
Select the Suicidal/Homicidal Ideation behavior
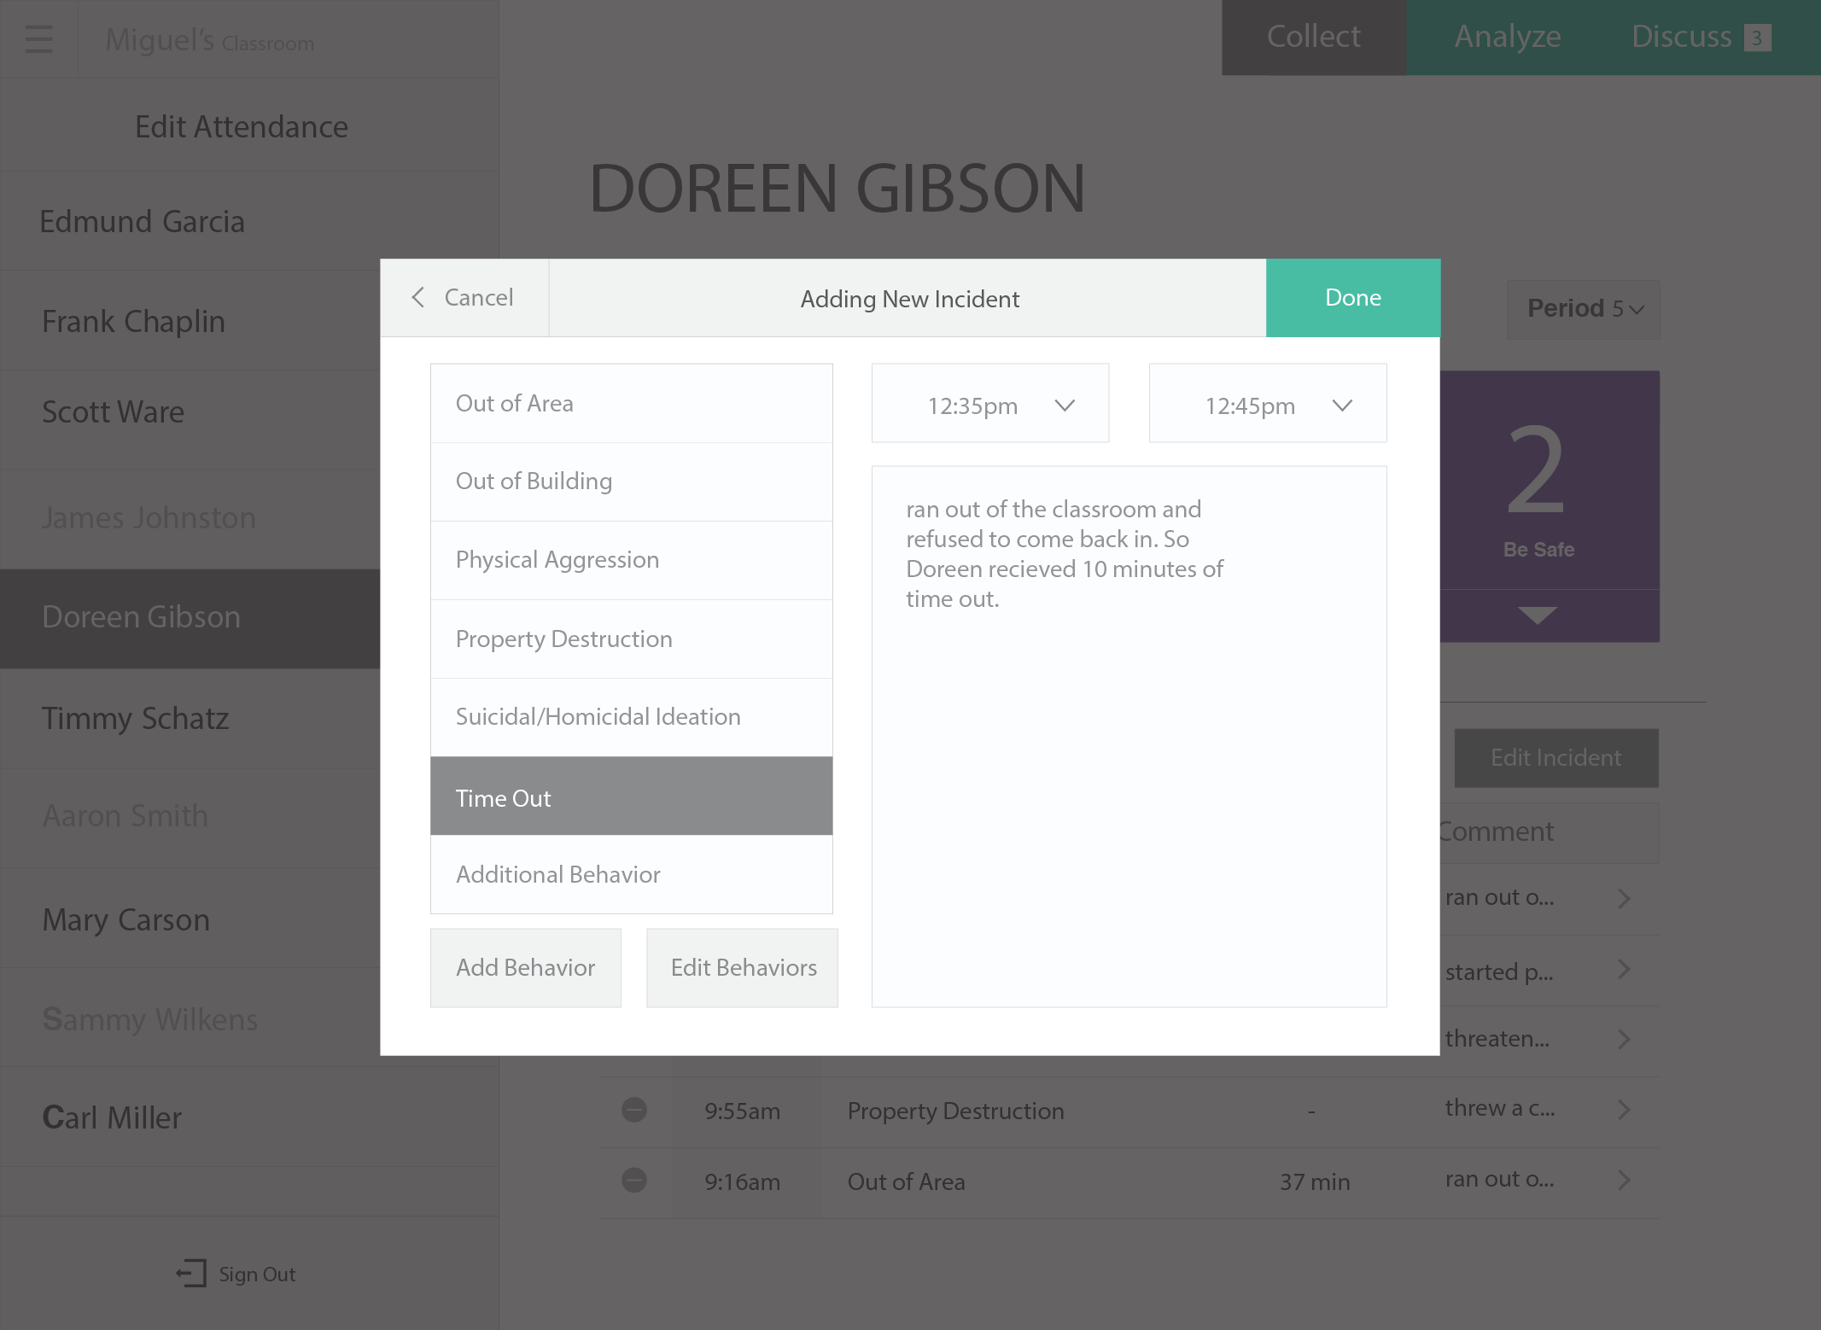pos(632,715)
